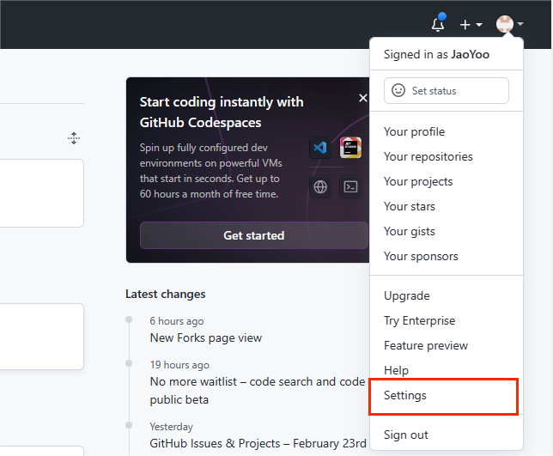Viewport: 553px width, 456px height.
Task: Click the Visual Studio Code icon
Action: tap(320, 148)
